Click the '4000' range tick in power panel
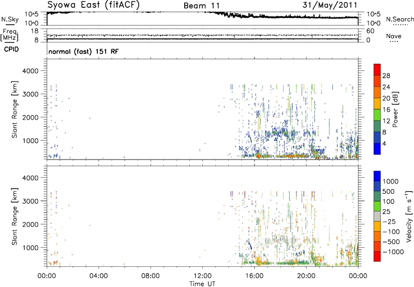The height and width of the screenshot is (287, 414). click(30, 71)
